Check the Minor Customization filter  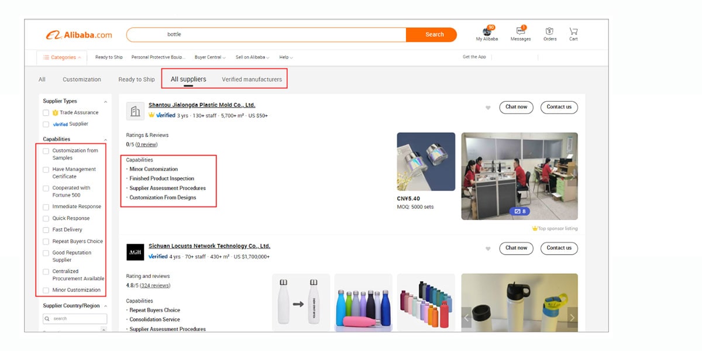pos(46,290)
